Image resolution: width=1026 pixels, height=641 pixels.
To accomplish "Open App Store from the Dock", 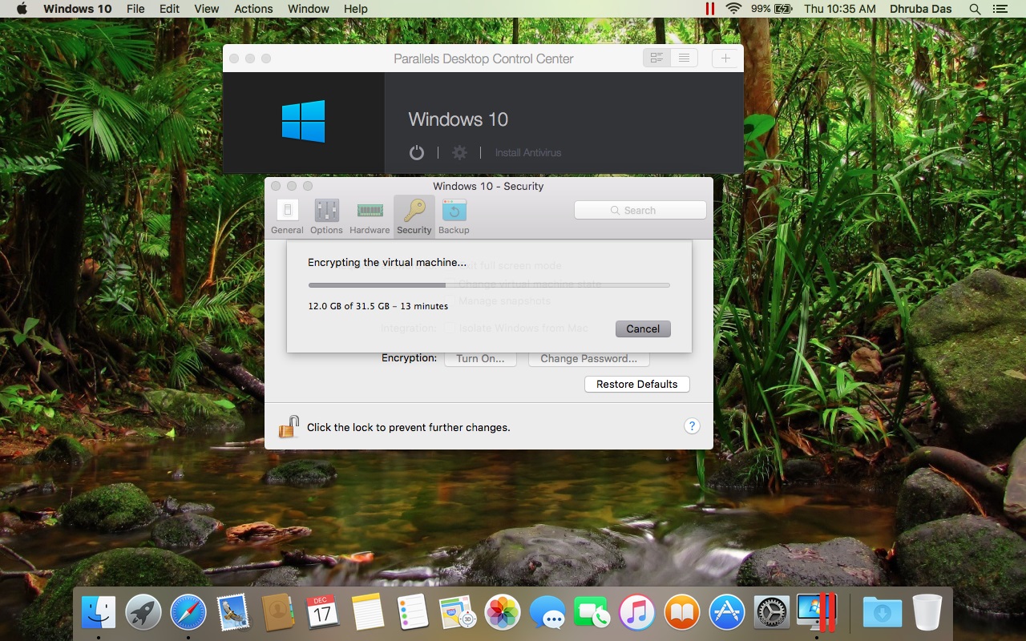I will [727, 614].
